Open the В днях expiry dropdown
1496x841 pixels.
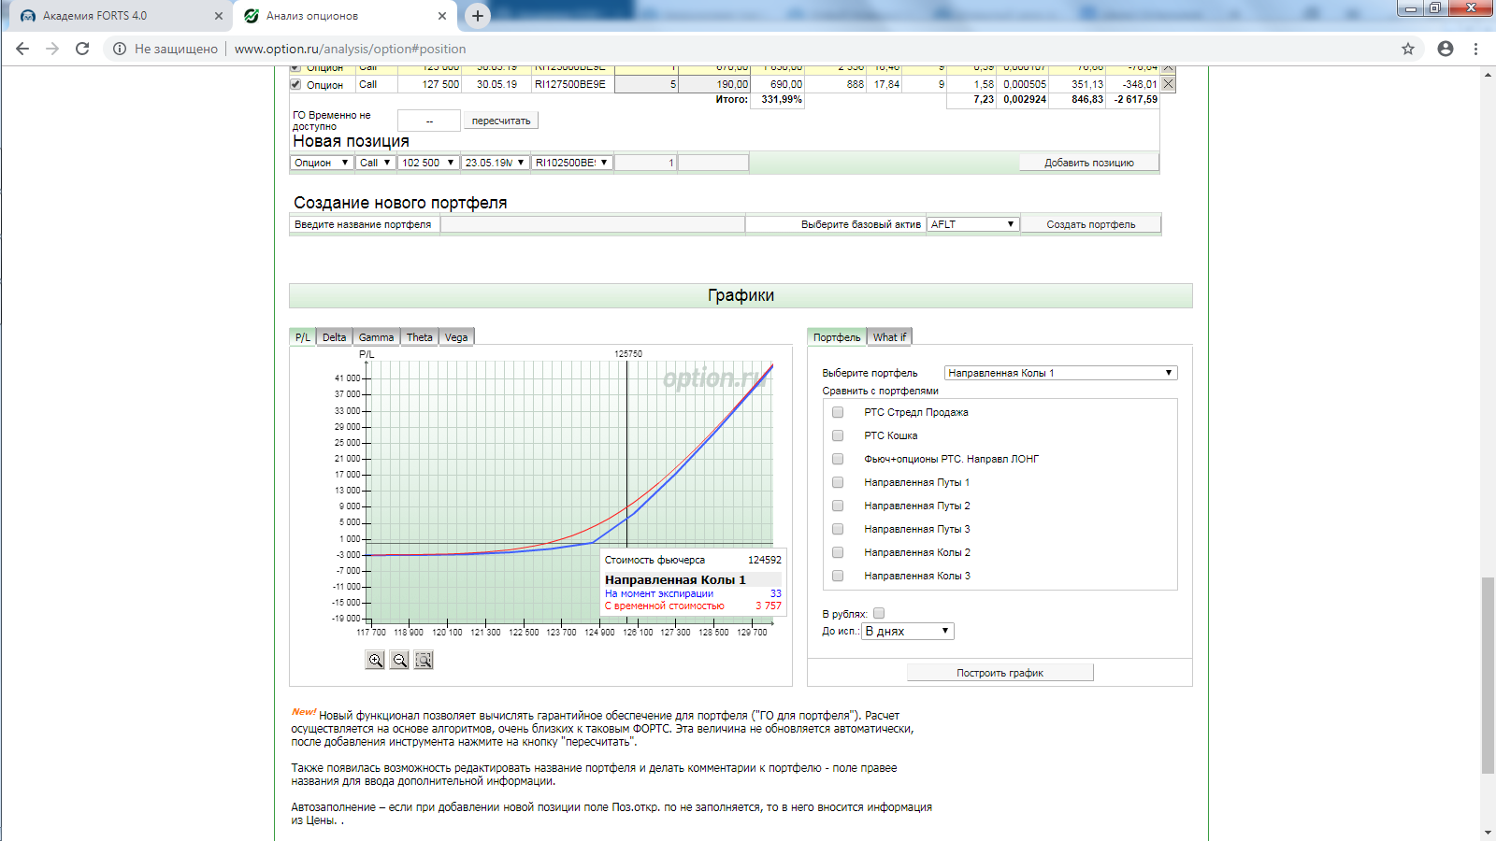907,632
